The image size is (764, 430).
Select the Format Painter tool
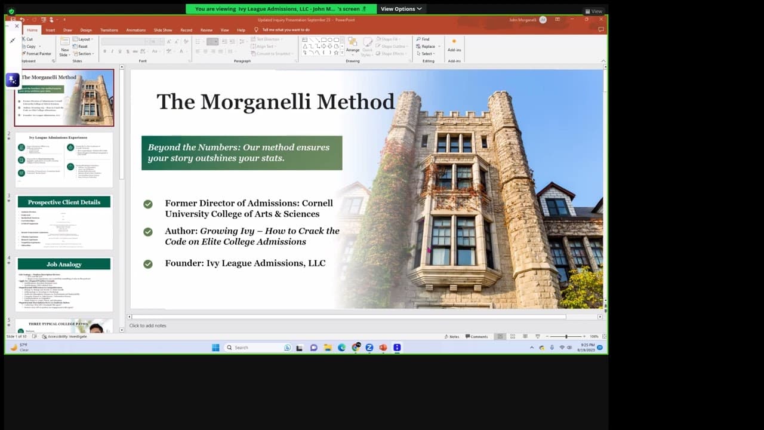point(37,54)
